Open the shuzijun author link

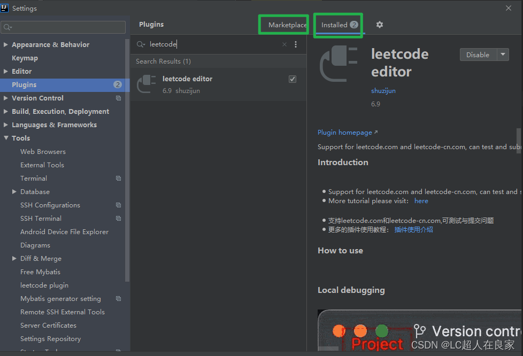tap(383, 91)
